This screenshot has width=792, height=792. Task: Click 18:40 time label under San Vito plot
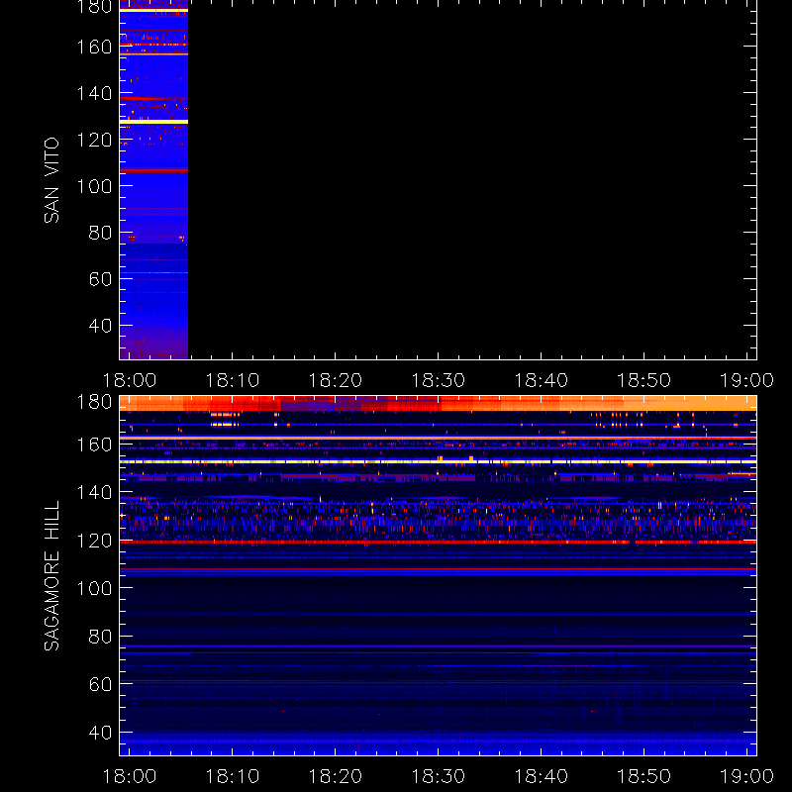542,380
